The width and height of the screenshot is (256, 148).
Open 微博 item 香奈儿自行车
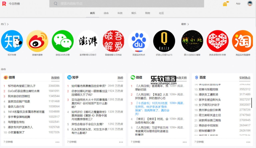click(16, 107)
